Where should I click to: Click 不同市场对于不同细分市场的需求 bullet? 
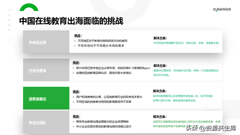tap(101, 46)
